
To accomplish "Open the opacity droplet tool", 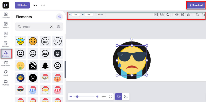I will tap(168, 15).
